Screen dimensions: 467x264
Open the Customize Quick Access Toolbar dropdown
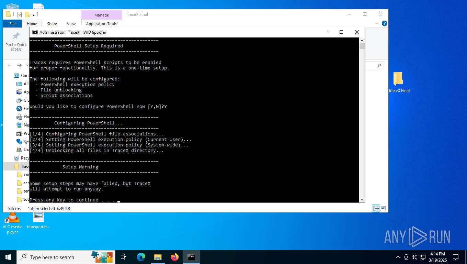(34, 14)
